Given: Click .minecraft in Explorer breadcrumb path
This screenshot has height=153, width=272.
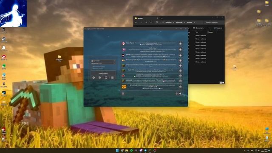Looking at the screenshot, I should (179, 23).
